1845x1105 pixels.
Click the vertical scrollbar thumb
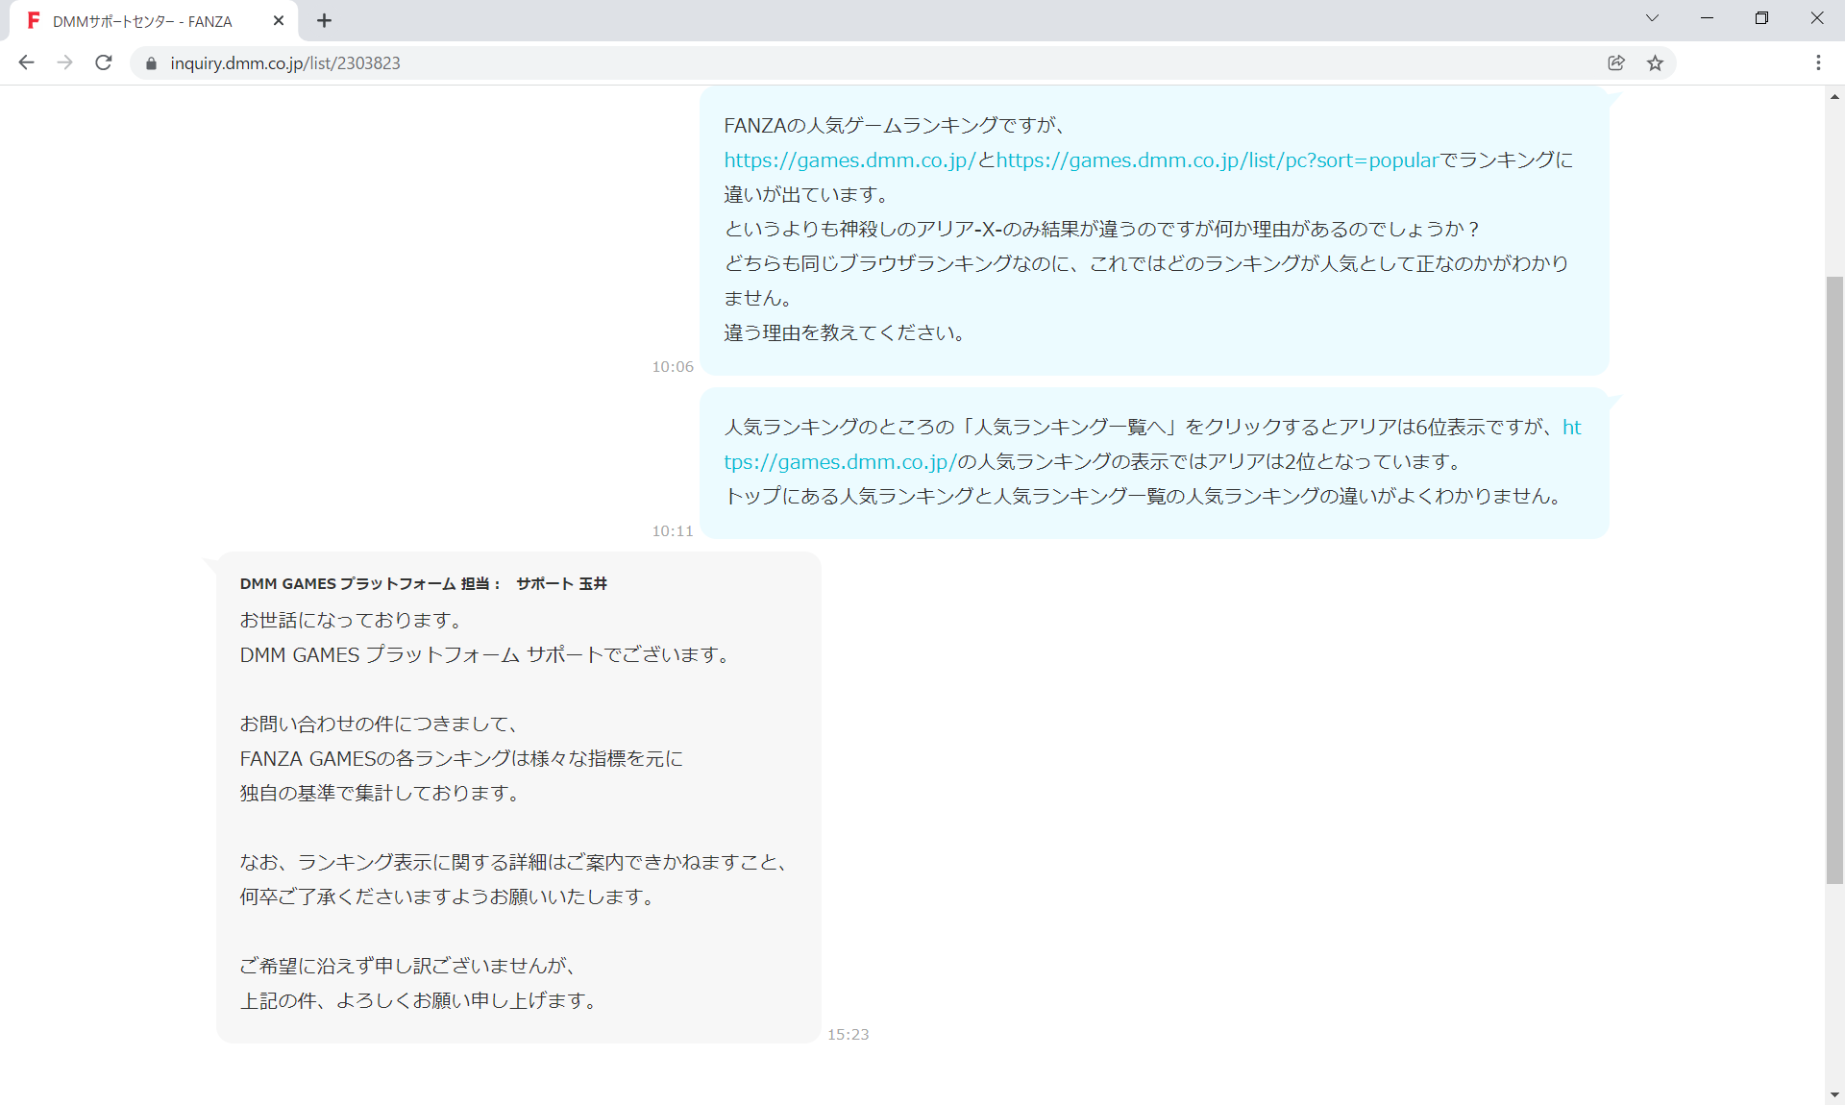1834,579
